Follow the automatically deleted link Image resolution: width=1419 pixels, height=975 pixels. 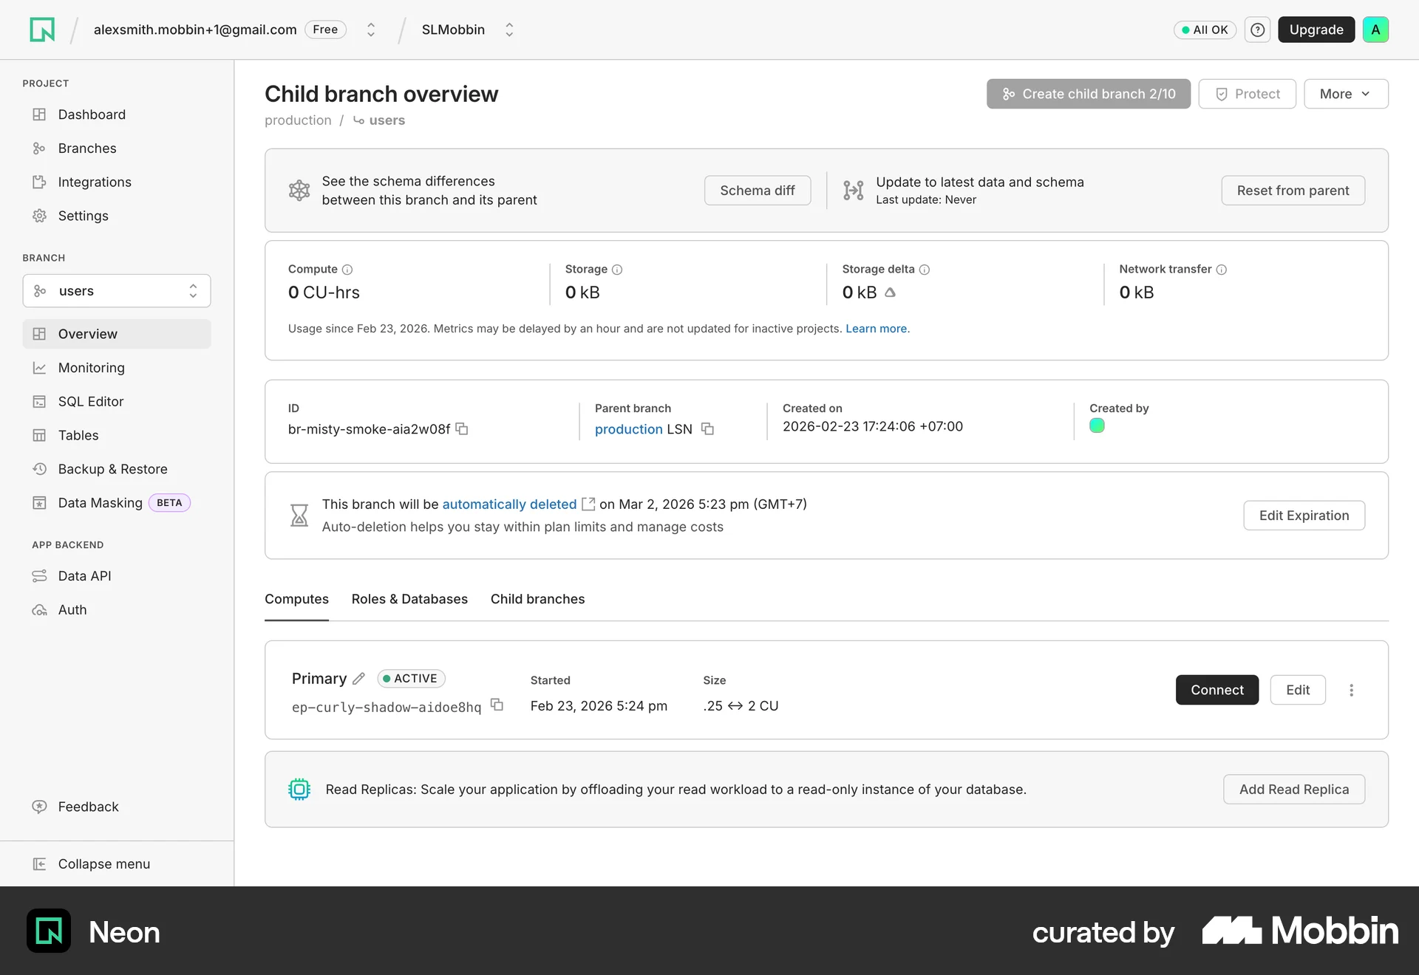[x=509, y=504]
